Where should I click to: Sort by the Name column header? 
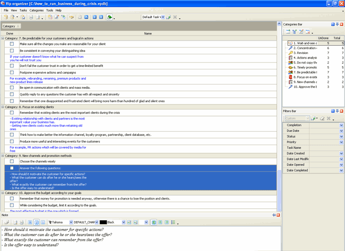(148, 34)
